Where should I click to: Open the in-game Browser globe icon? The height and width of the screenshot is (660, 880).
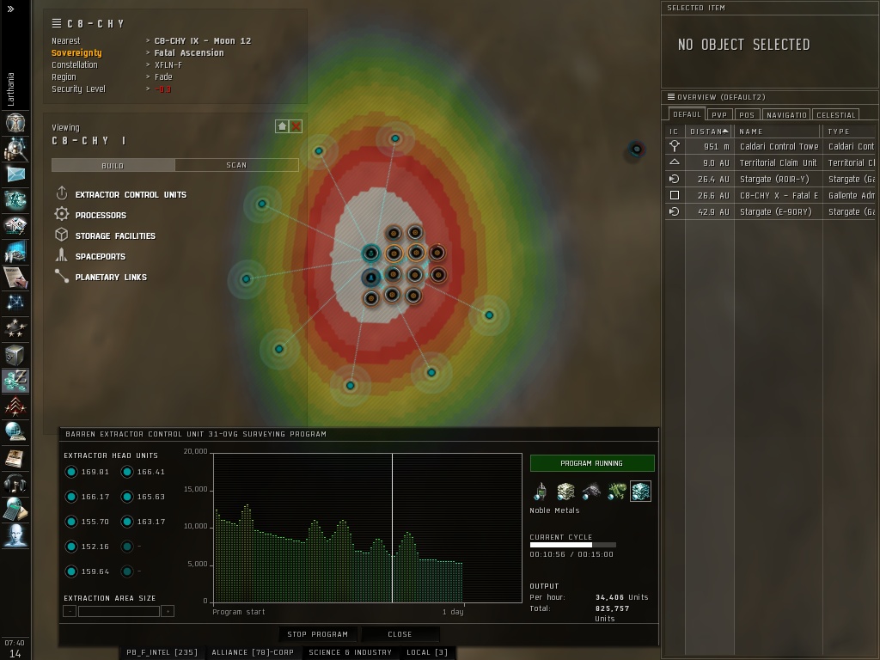click(x=15, y=431)
